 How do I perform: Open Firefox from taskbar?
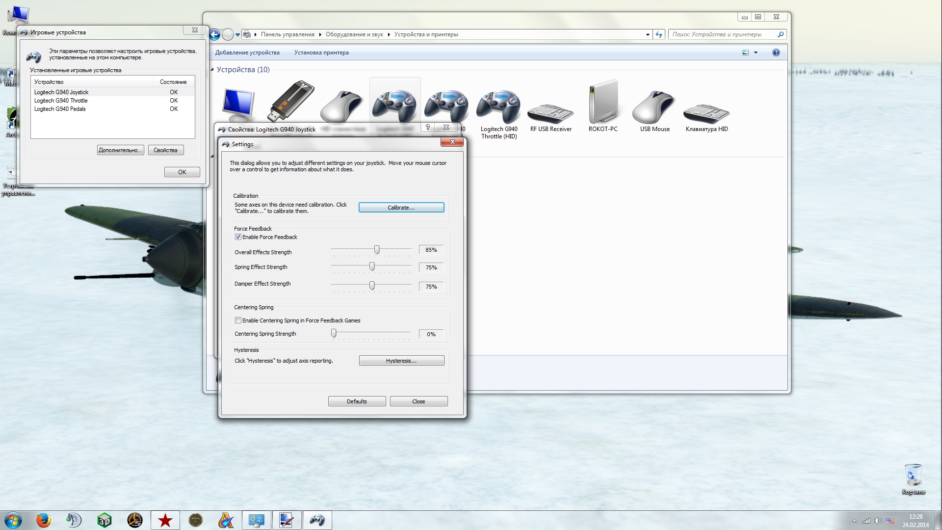click(x=43, y=520)
